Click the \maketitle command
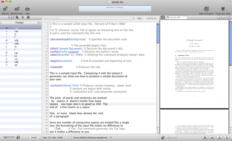The height and width of the screenshot is (141, 232). click(56, 67)
